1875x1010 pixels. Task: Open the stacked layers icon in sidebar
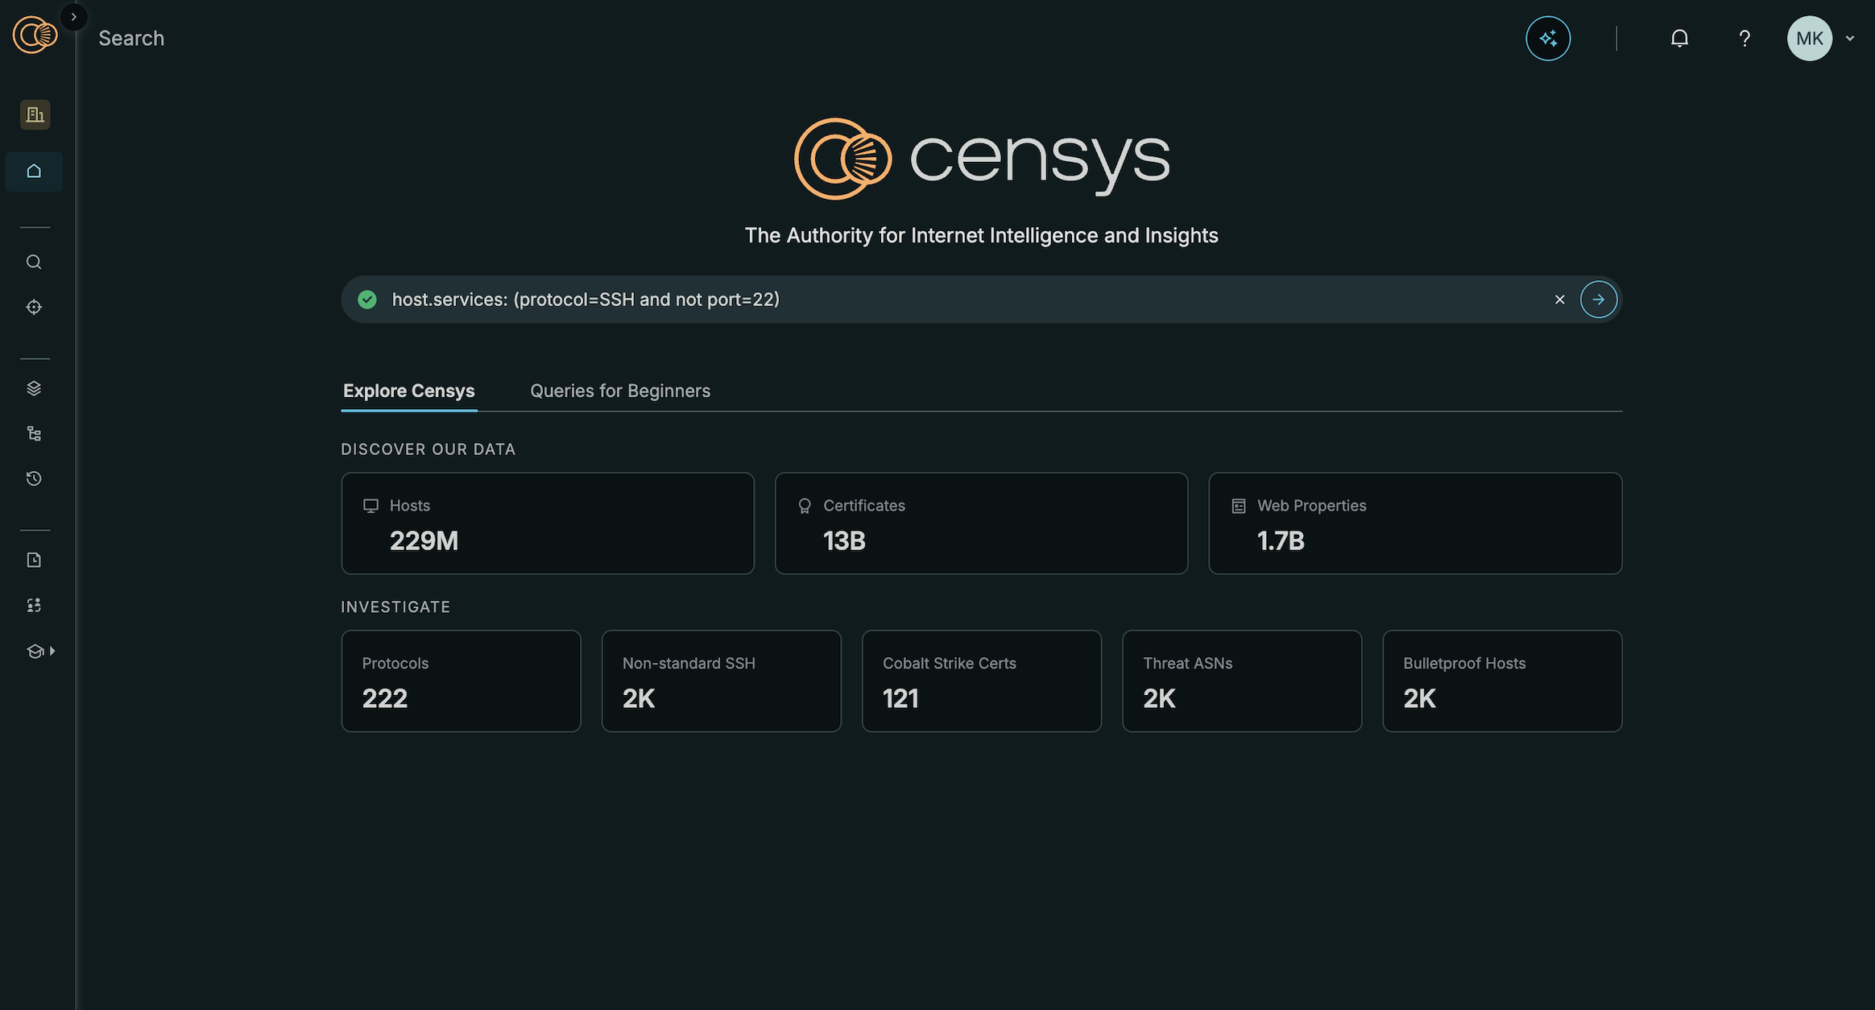(34, 388)
